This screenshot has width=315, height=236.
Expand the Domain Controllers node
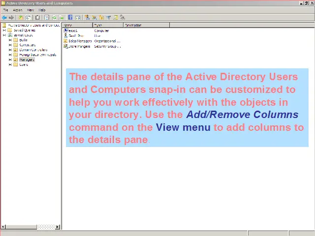pyautogui.click(x=10, y=50)
